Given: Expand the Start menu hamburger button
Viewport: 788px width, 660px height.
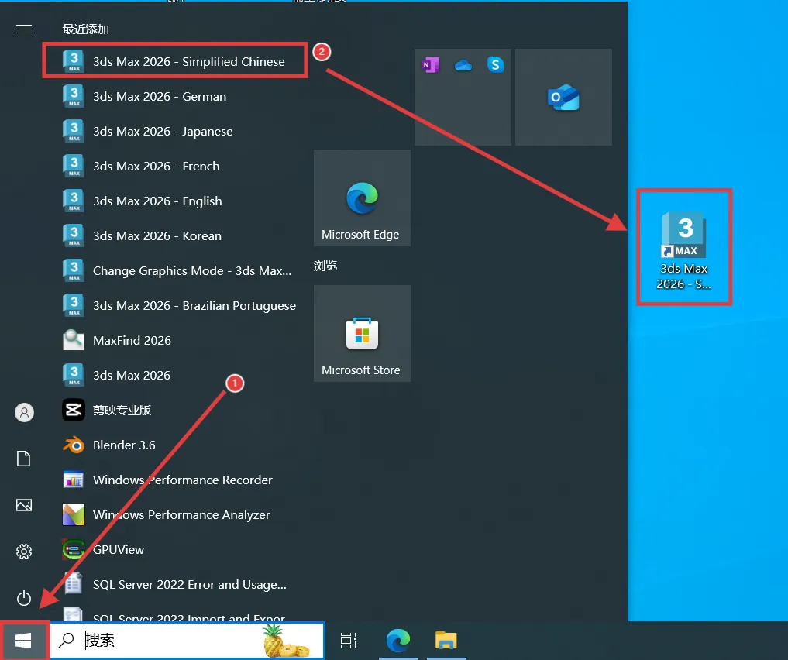Looking at the screenshot, I should click(24, 29).
